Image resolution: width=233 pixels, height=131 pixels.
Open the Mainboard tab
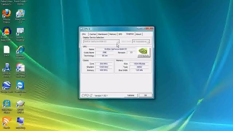tap(103, 34)
